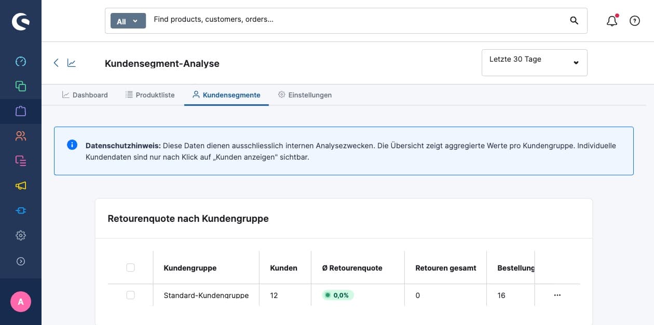Sort by Retouren gesamt column header
This screenshot has width=654, height=325.
446,268
